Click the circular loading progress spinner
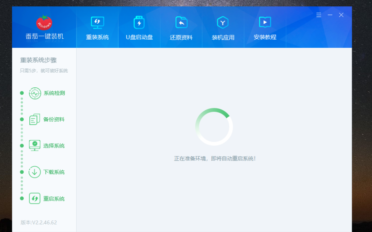The image size is (372, 232). [x=214, y=127]
